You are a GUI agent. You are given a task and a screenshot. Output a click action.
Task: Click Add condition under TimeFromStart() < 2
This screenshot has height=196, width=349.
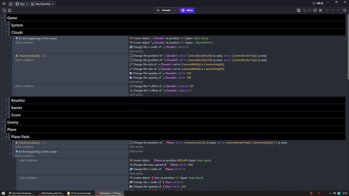[24, 60]
